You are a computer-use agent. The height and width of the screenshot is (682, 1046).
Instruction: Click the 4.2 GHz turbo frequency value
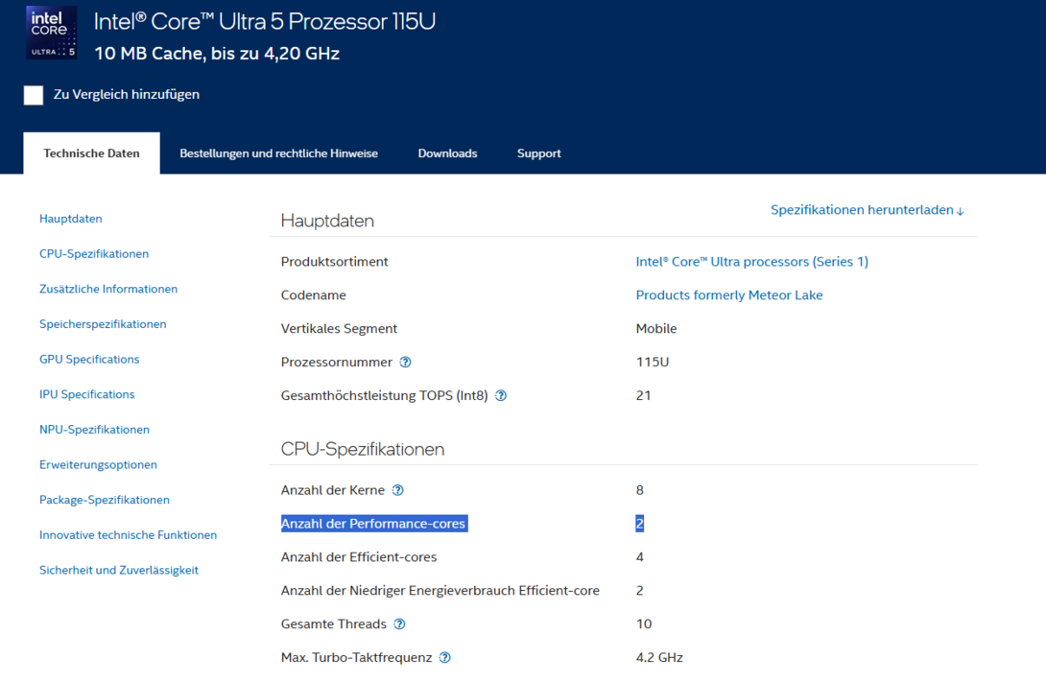[x=659, y=657]
